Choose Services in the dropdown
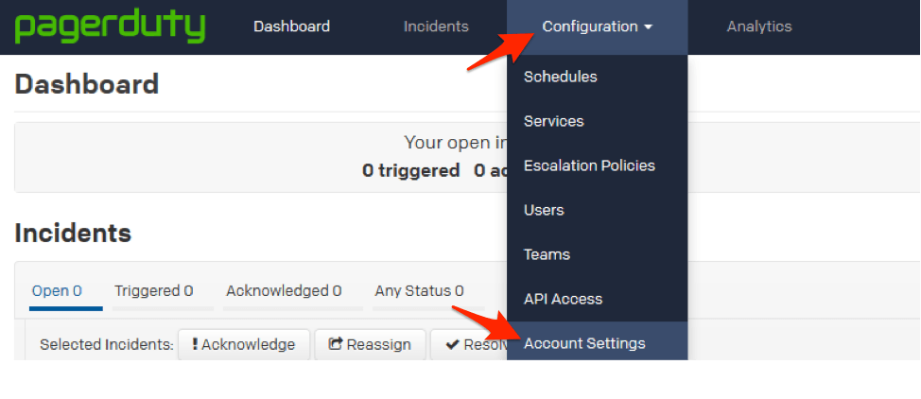921x399 pixels. (553, 121)
